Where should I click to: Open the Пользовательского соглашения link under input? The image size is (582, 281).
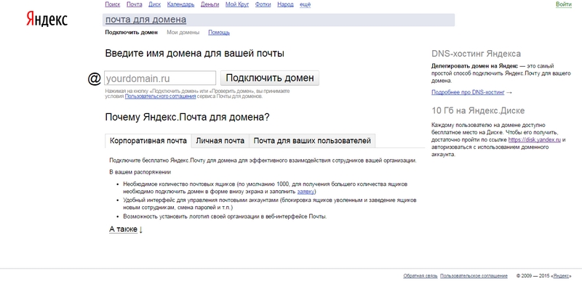[x=160, y=97]
